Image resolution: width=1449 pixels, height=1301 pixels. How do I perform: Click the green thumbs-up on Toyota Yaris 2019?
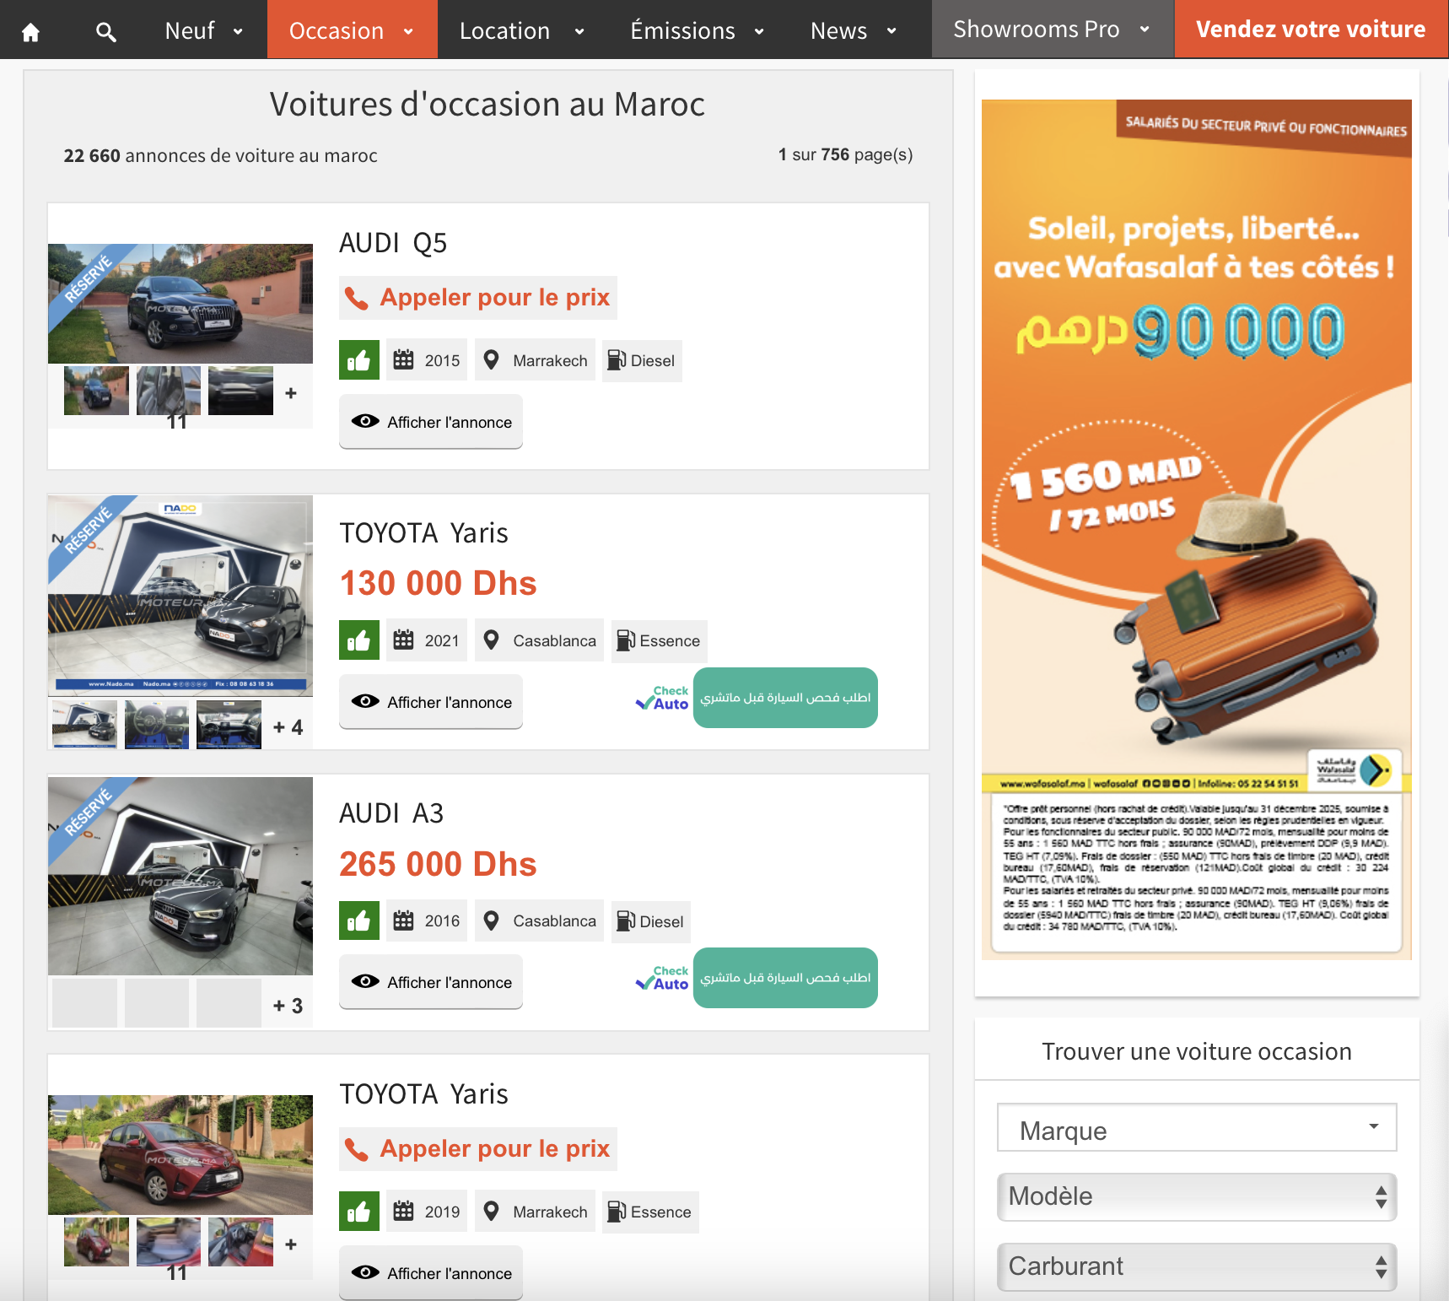coord(359,1212)
